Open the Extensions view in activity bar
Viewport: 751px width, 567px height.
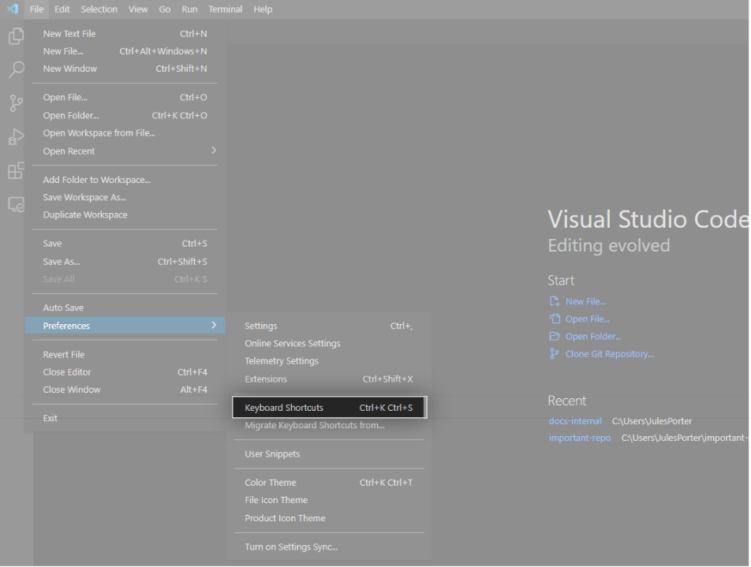coord(17,170)
